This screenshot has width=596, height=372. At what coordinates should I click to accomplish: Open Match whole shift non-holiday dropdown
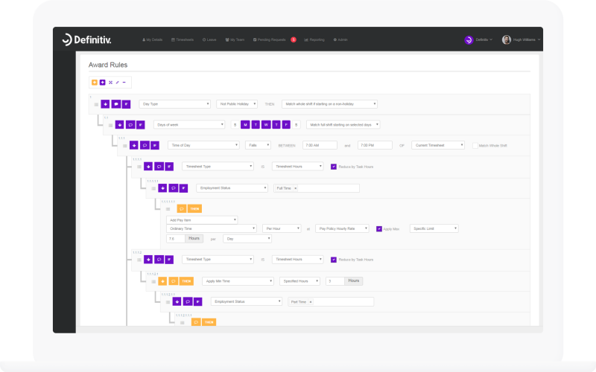coord(329,104)
